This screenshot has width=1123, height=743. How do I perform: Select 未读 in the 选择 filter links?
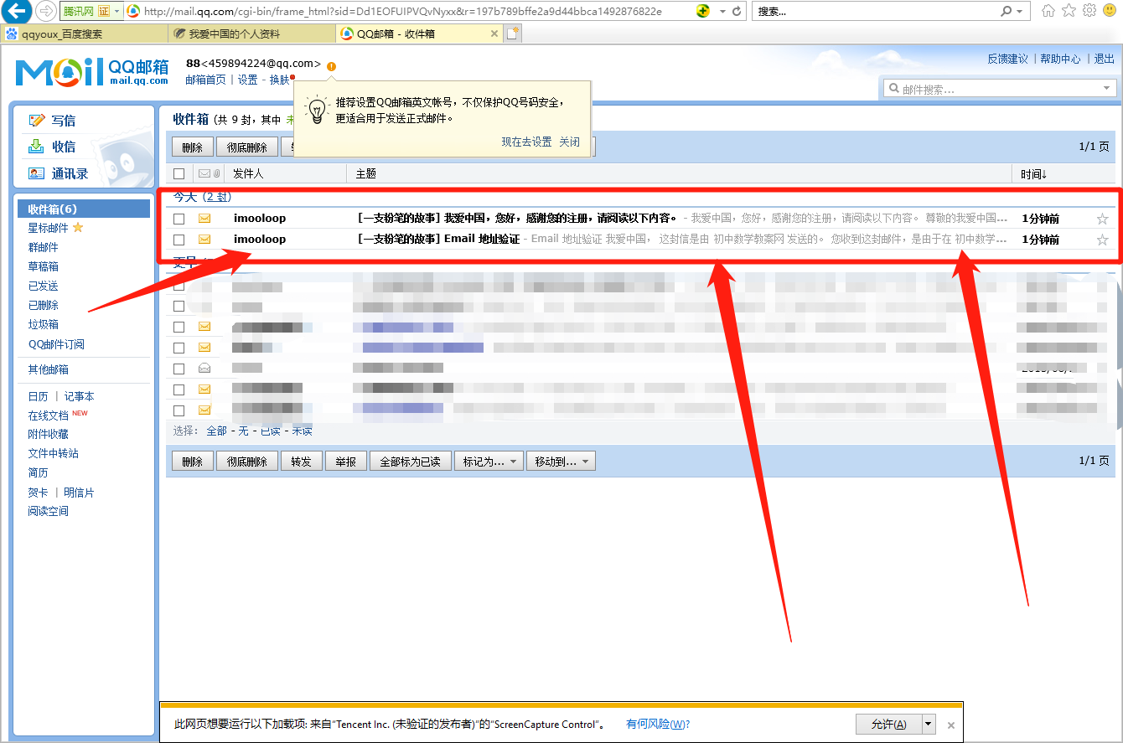pyautogui.click(x=302, y=431)
